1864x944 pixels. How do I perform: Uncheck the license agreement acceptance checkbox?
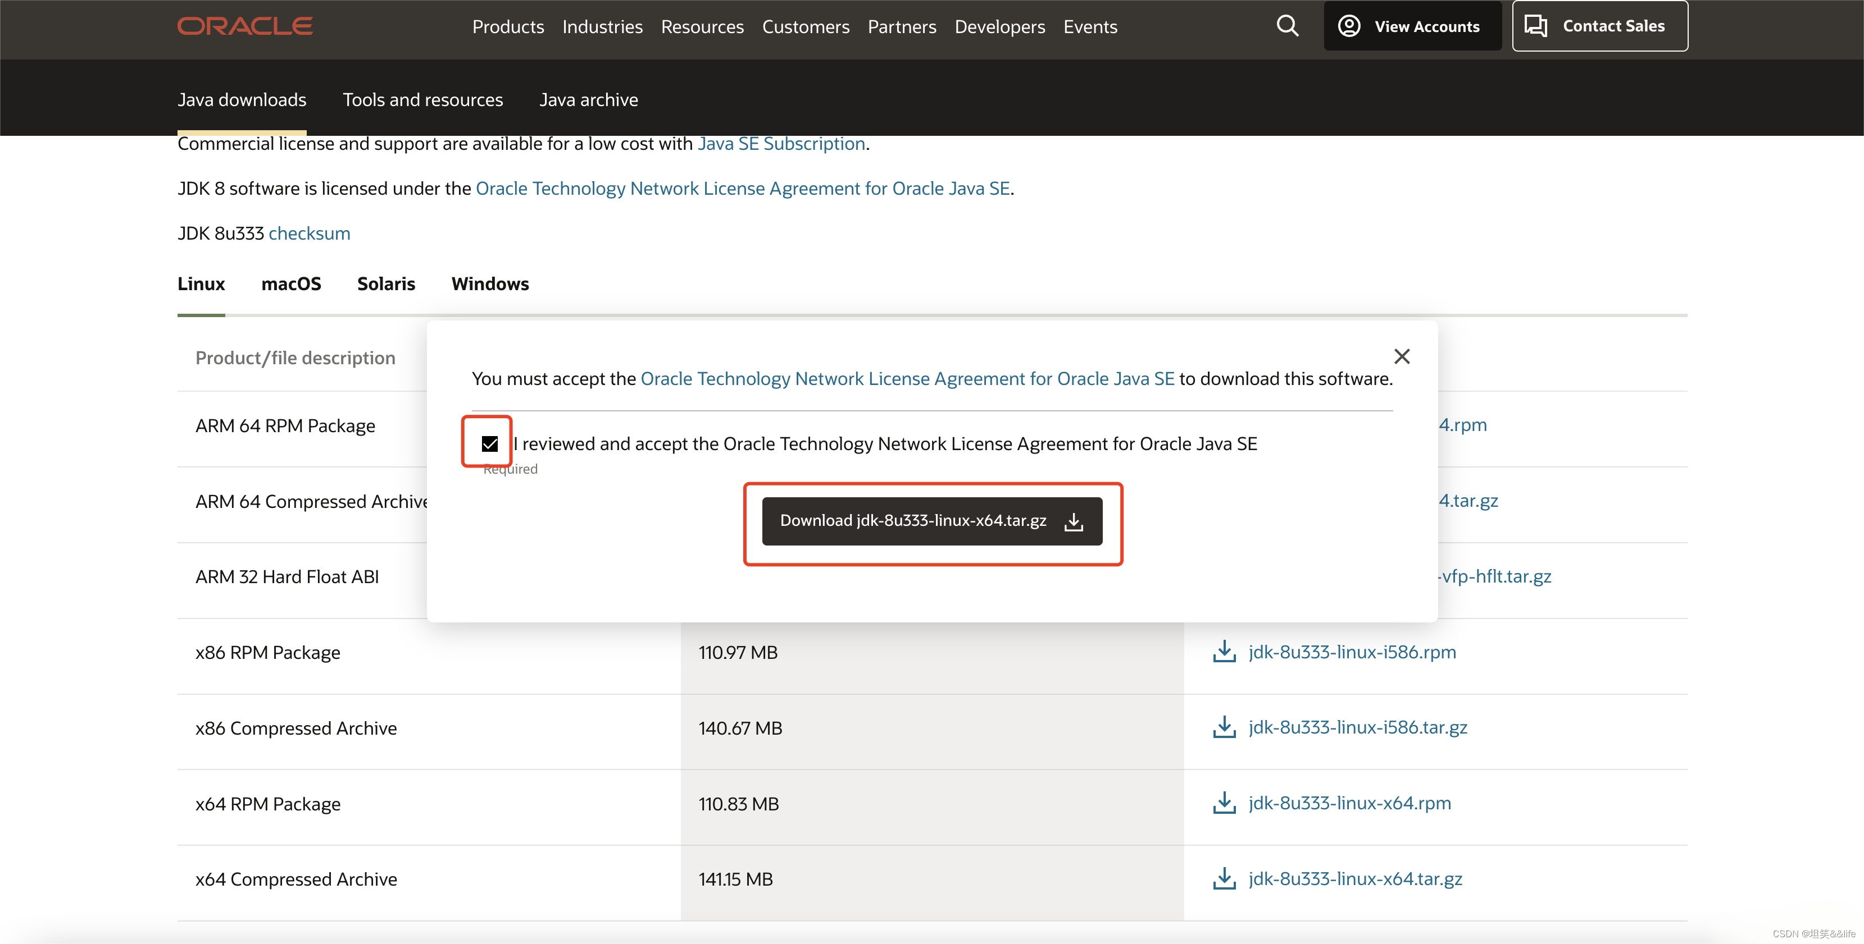click(489, 443)
